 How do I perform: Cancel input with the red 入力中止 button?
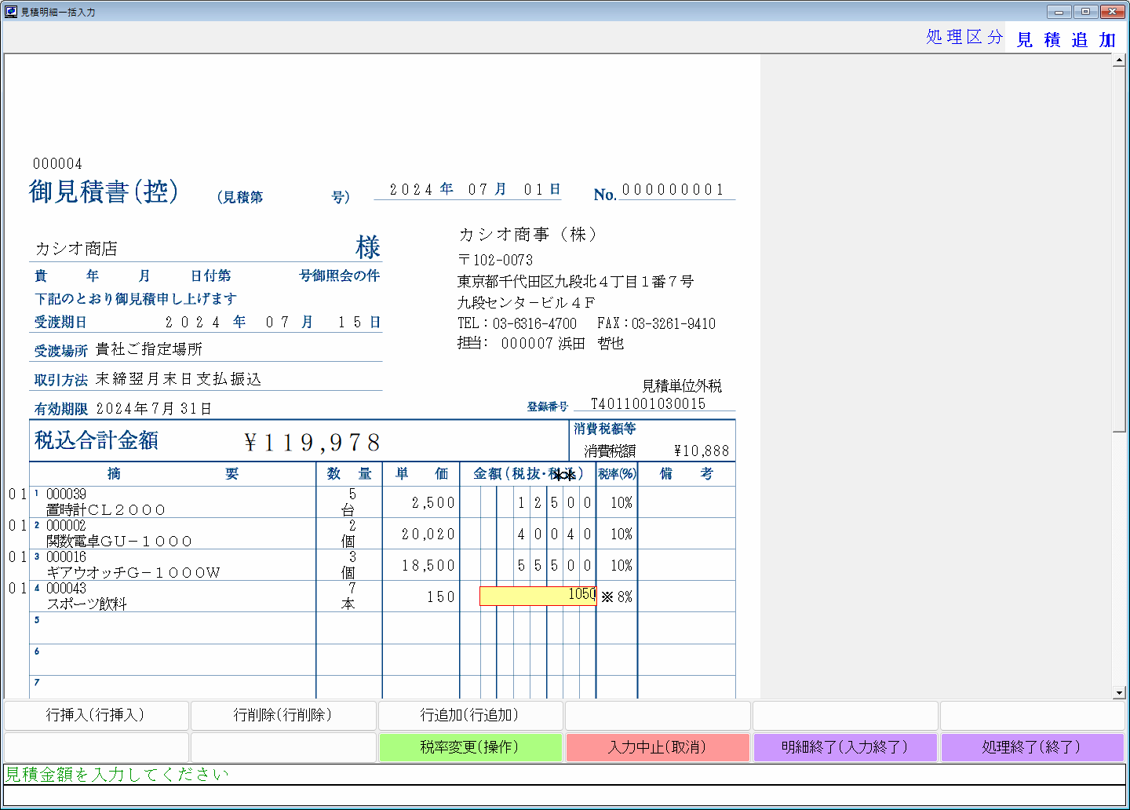[x=658, y=747]
